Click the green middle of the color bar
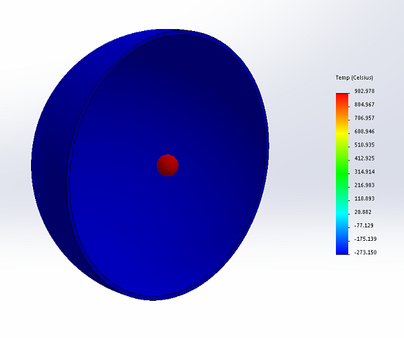Viewport: 404px width, 338px height. coord(343,169)
